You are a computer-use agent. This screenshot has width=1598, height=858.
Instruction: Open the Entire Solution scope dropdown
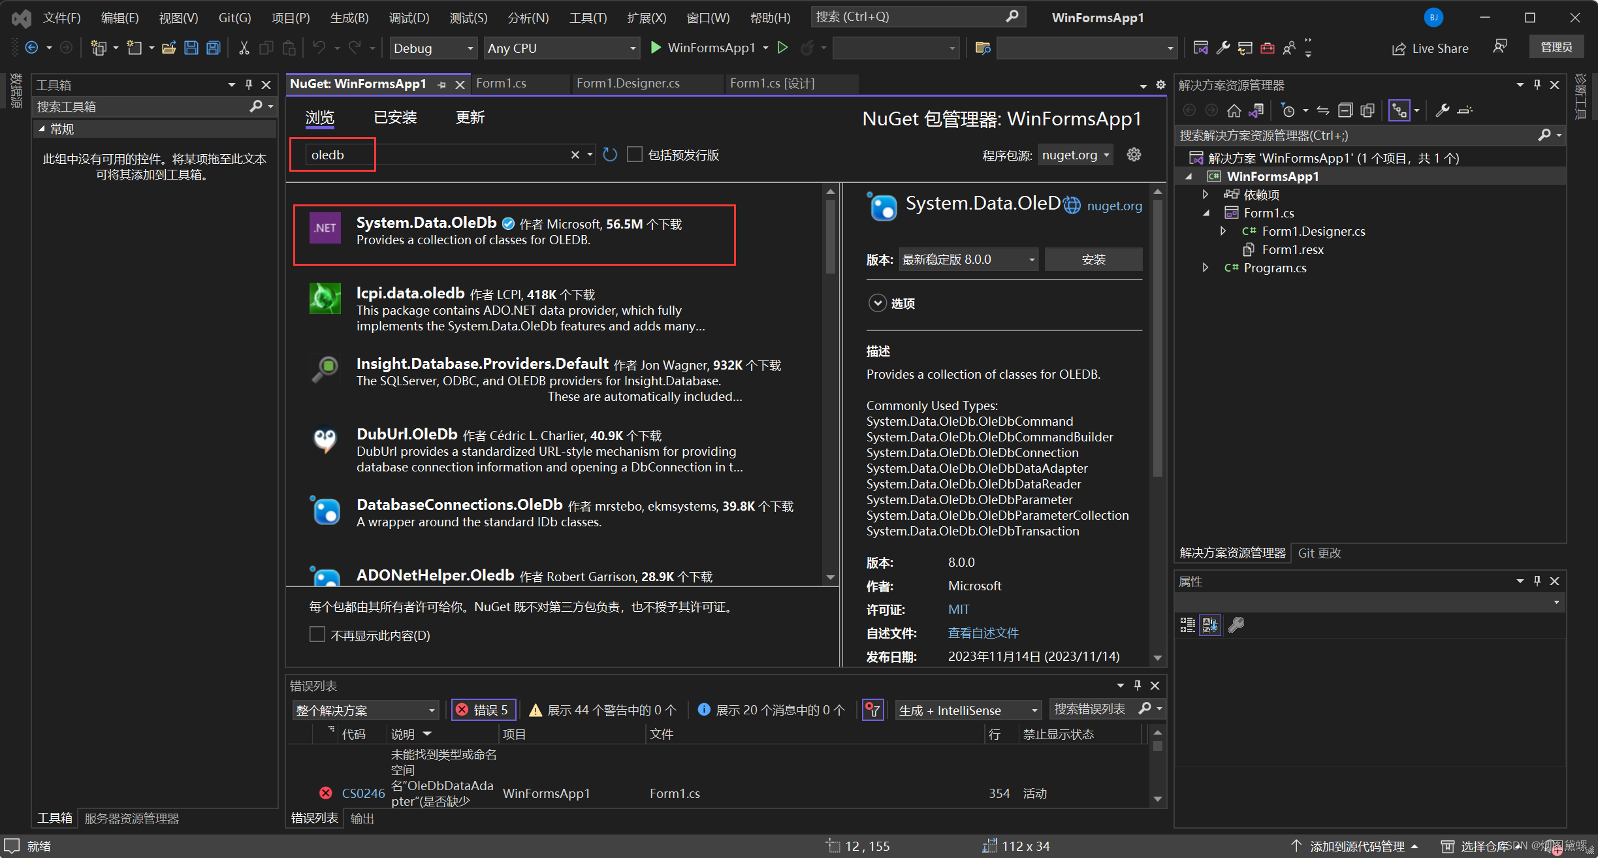click(x=366, y=710)
